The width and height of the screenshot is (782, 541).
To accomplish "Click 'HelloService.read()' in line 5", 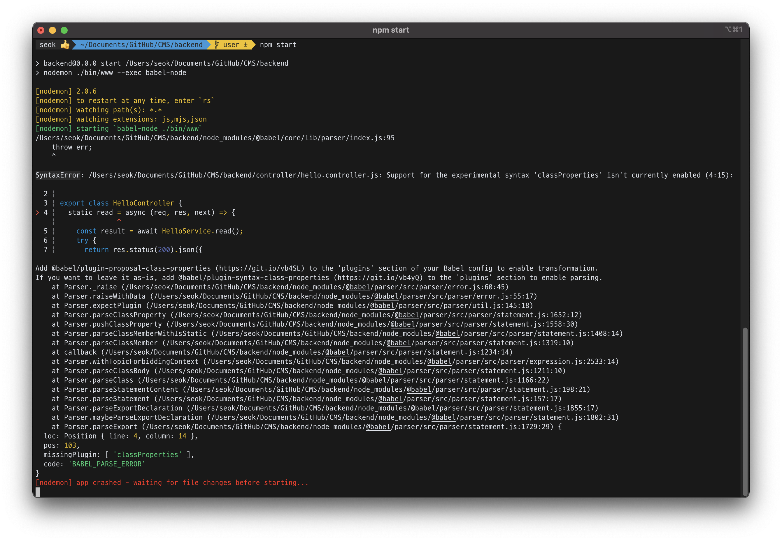I will [x=201, y=231].
